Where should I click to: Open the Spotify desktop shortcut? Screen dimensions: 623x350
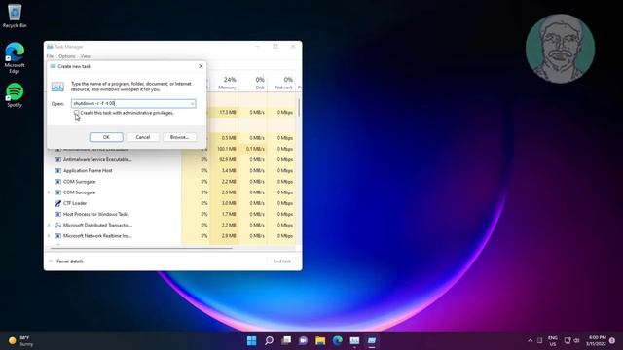pos(15,95)
